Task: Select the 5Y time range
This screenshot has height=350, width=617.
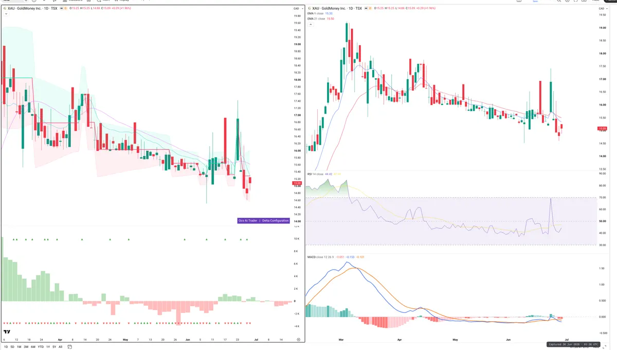Action: click(54, 347)
